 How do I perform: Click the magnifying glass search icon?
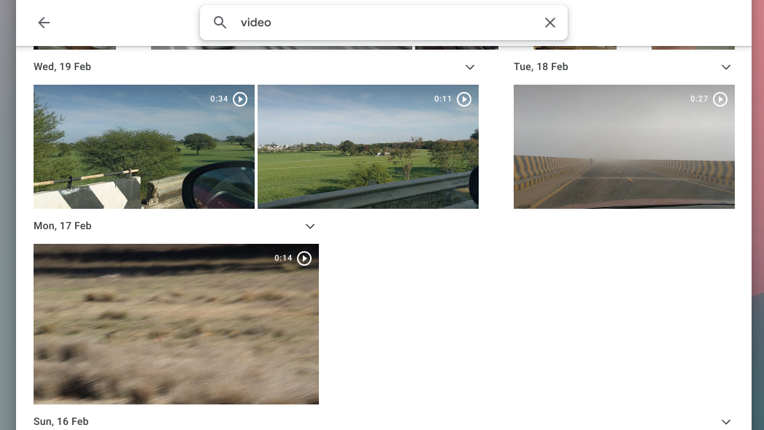[220, 23]
